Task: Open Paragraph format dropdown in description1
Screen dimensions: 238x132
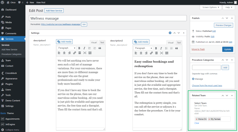Action: [x=67, y=48]
